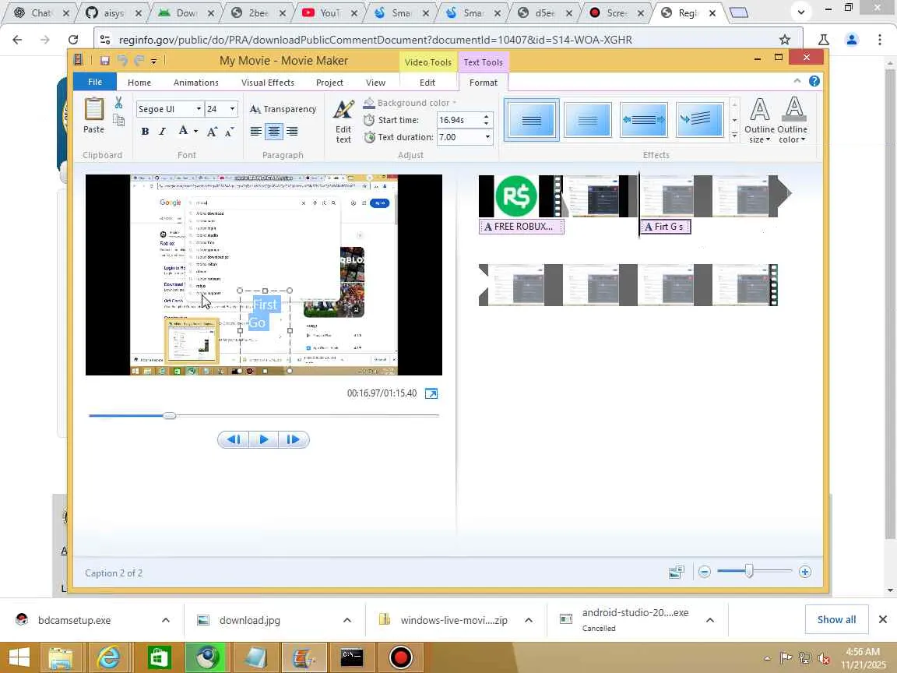Close the Chrome downloads bar
The height and width of the screenshot is (673, 897).
[x=883, y=619]
